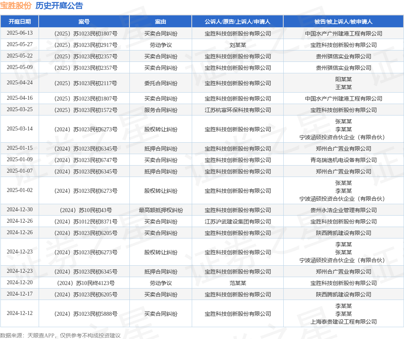Click the date cell 2025-05-27
The height and width of the screenshot is (339, 404).
20,44
